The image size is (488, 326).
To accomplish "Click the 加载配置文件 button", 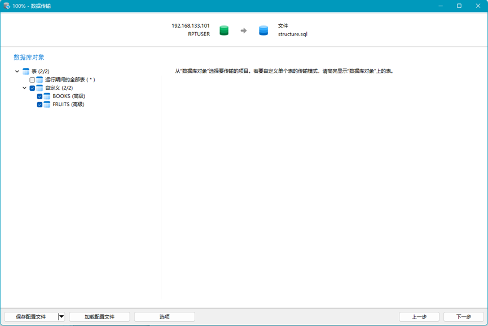I will point(100,316).
